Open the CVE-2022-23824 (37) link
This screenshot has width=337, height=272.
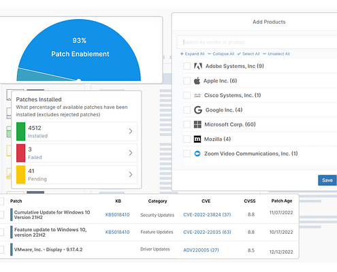(207, 215)
